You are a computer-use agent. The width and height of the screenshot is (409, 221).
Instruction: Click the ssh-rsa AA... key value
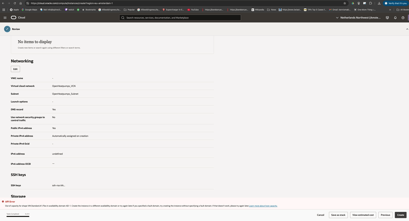click(58, 185)
